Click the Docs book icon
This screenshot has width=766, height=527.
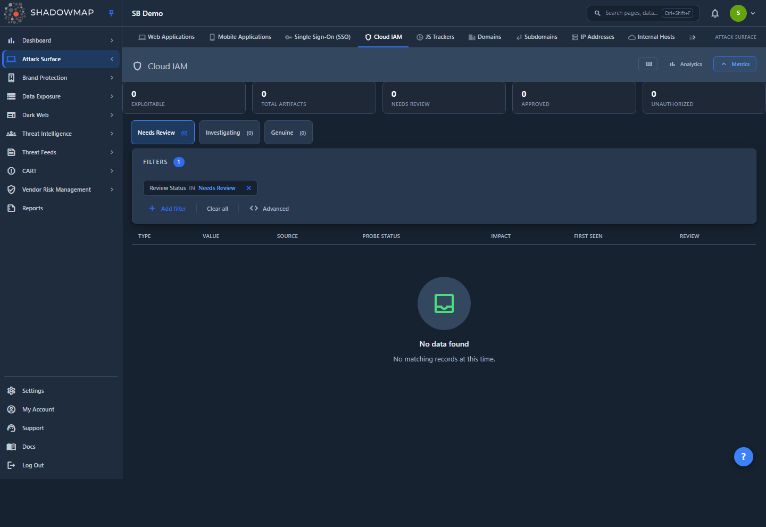(11, 447)
